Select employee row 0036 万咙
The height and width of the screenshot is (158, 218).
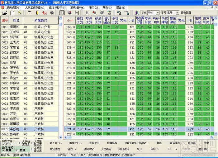pyautogui.click(x=30, y=114)
